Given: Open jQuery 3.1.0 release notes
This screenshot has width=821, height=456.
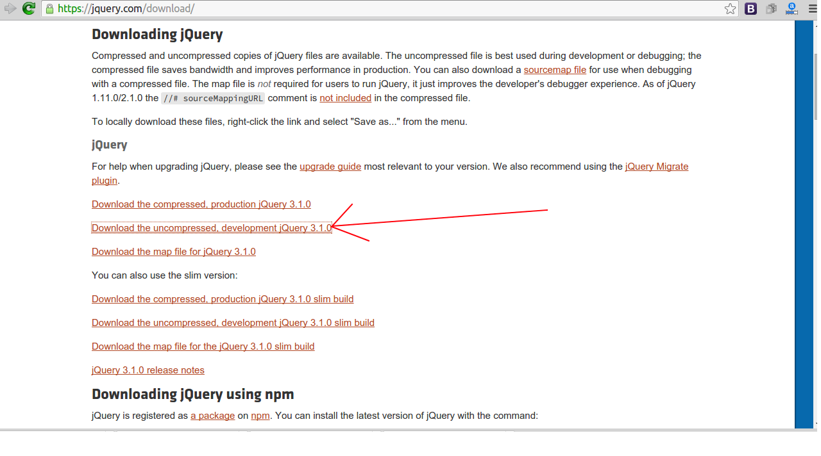Looking at the screenshot, I should [x=148, y=370].
